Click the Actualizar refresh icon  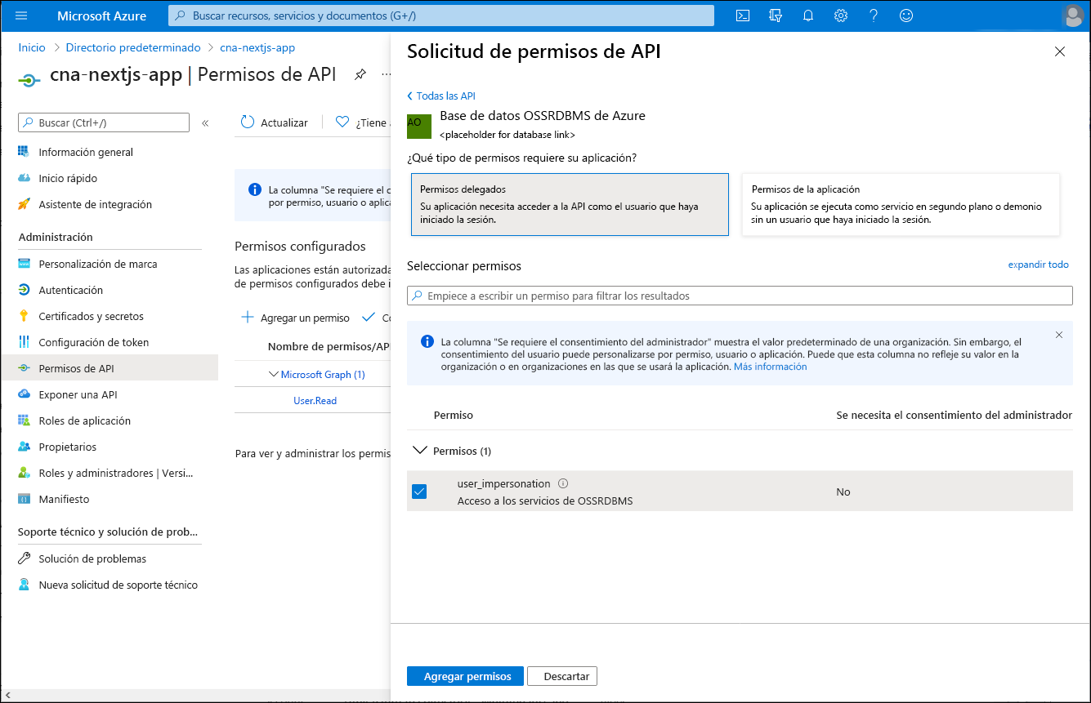tap(248, 122)
